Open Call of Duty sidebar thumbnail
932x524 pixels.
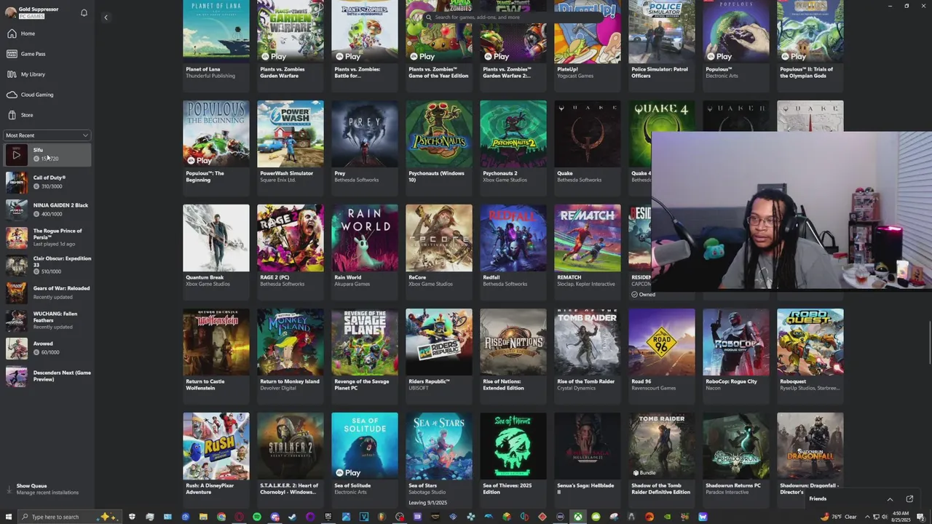17,183
